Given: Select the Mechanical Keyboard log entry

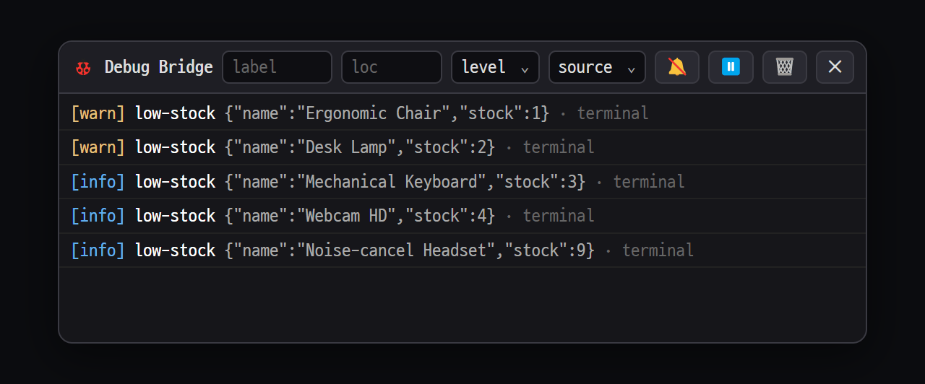Looking at the screenshot, I should (462, 182).
